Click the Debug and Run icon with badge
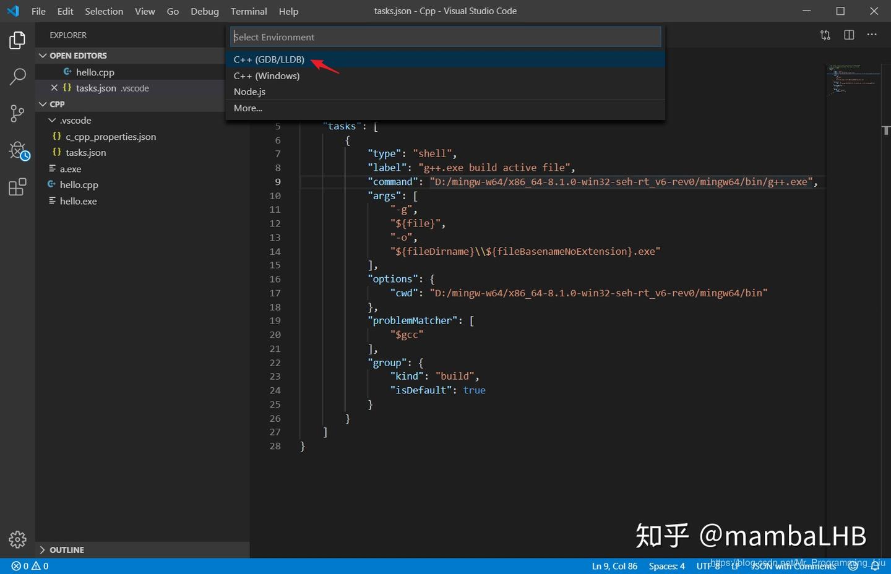The width and height of the screenshot is (891, 574). coord(17,150)
